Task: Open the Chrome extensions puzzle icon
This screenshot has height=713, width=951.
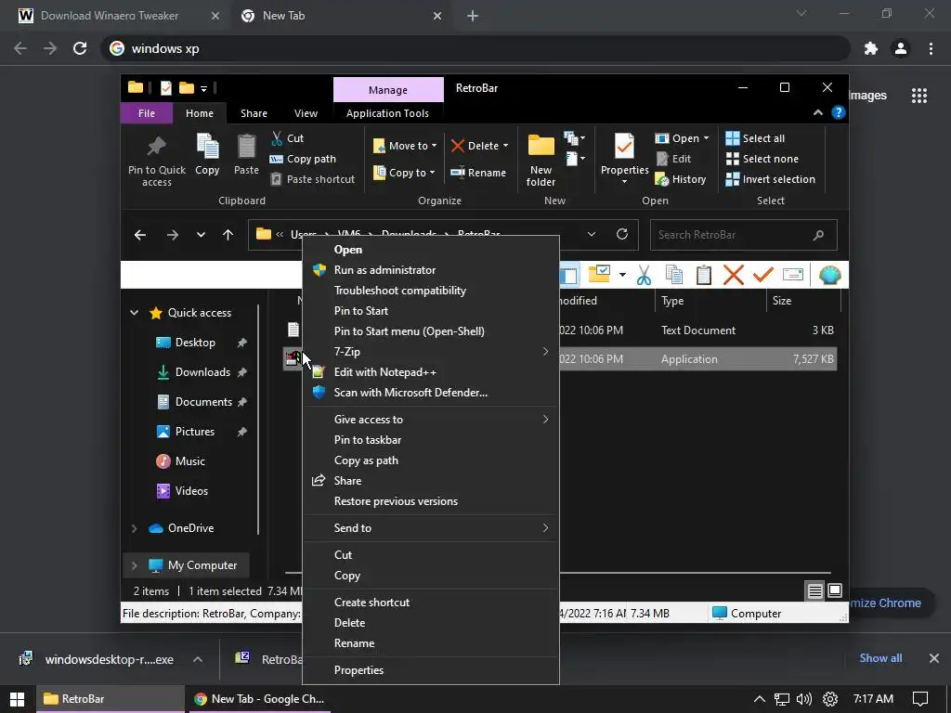Action: click(x=871, y=48)
